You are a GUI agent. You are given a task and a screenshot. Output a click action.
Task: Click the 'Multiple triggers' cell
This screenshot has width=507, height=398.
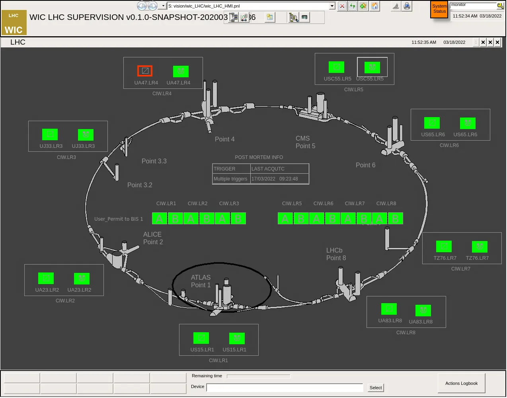(x=231, y=179)
